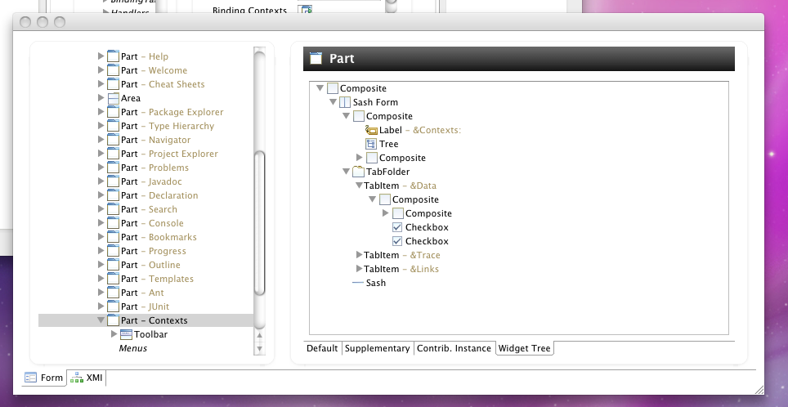The image size is (788, 407).
Task: Switch to the XMI editor tab
Action: tap(87, 378)
